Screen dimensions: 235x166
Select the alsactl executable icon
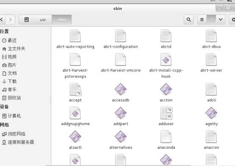(x=75, y=136)
